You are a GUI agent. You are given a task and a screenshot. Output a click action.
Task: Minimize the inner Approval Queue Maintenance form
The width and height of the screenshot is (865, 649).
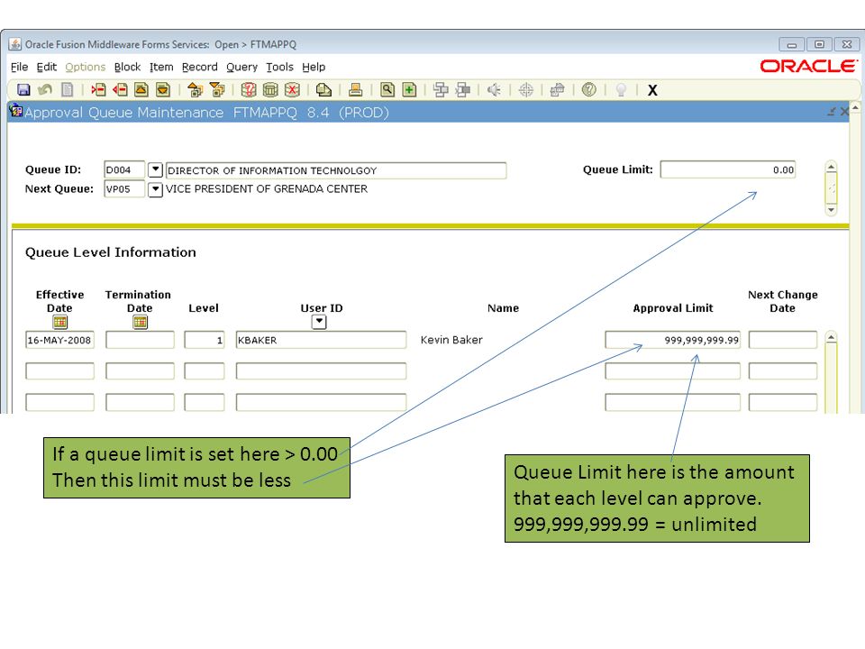[x=832, y=112]
